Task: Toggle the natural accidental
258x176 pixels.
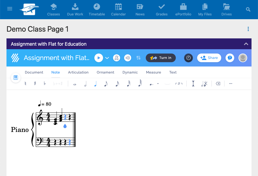Action: tap(25, 84)
